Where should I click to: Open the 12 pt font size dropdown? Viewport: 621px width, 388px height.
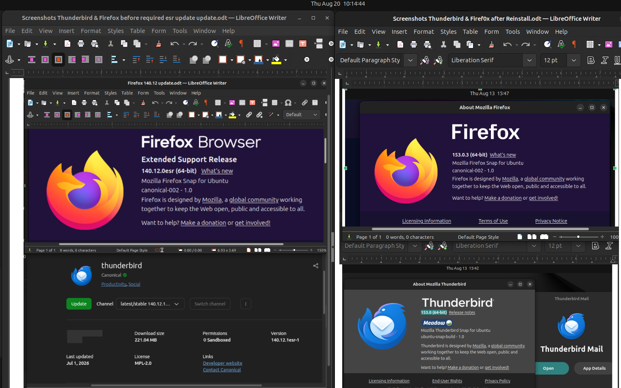click(573, 60)
